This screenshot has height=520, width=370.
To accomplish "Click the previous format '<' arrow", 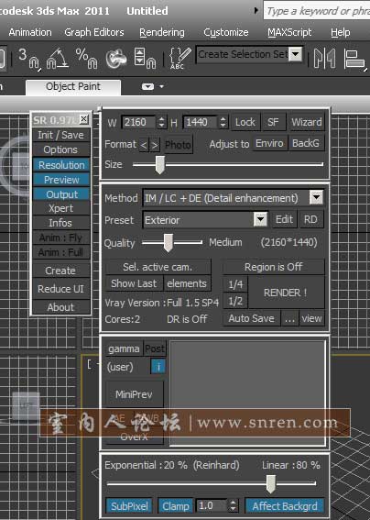I will pos(144,145).
